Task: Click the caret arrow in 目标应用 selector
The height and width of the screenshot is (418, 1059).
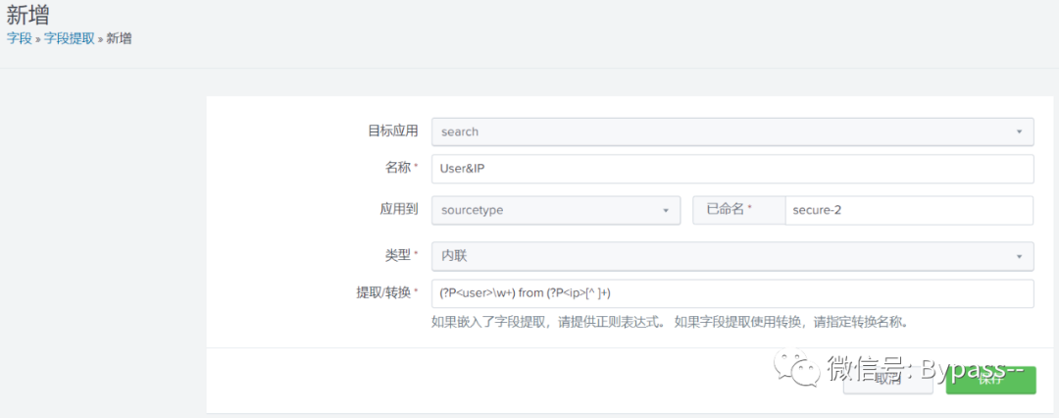Action: coord(1019,131)
